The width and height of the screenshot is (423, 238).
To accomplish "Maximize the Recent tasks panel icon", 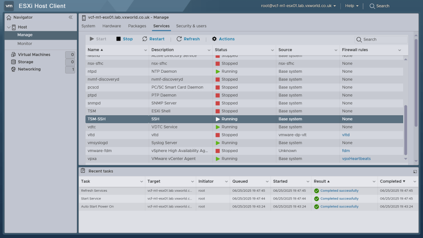I will (x=415, y=171).
